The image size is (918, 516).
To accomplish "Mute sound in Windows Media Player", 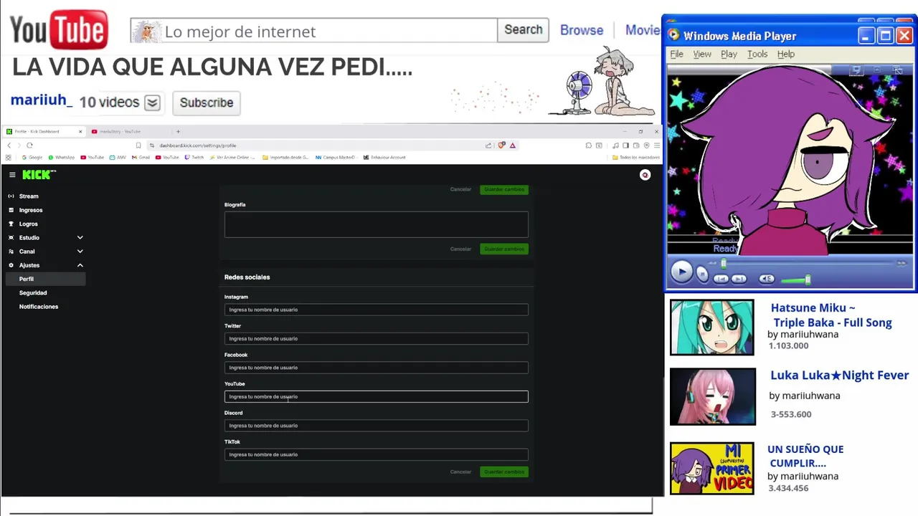I will pyautogui.click(x=766, y=279).
